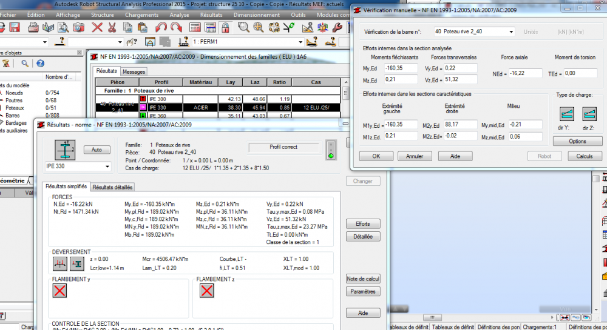Screen dimensions: 607x330
Task: Edit the My,Ed moment field
Action: tap(401, 68)
